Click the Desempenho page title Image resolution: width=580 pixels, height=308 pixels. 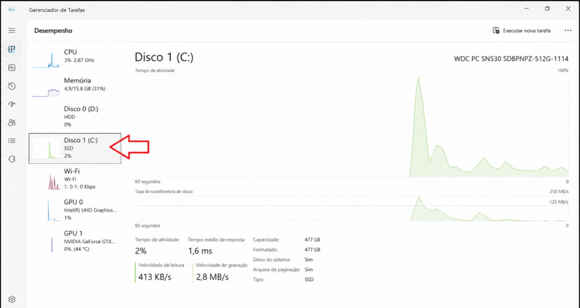click(x=53, y=31)
